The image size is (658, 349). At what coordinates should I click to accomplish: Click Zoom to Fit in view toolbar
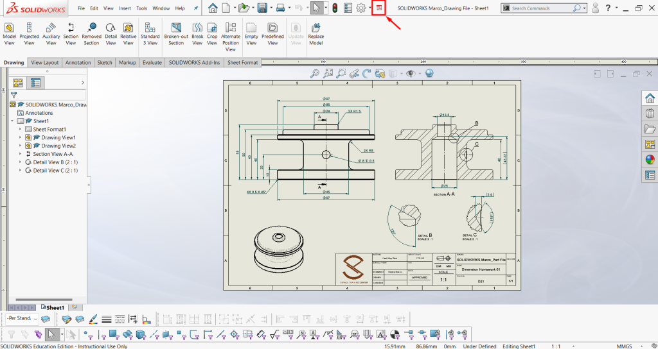click(x=314, y=74)
